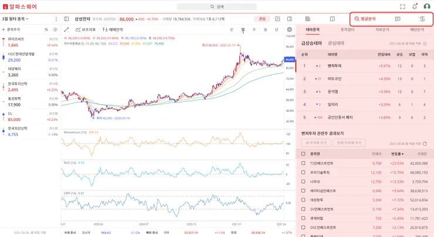Image resolution: width=434 pixels, height=237 pixels.
Task: Check the box for 에이티넘인베스트
Action: pyautogui.click(x=303, y=191)
